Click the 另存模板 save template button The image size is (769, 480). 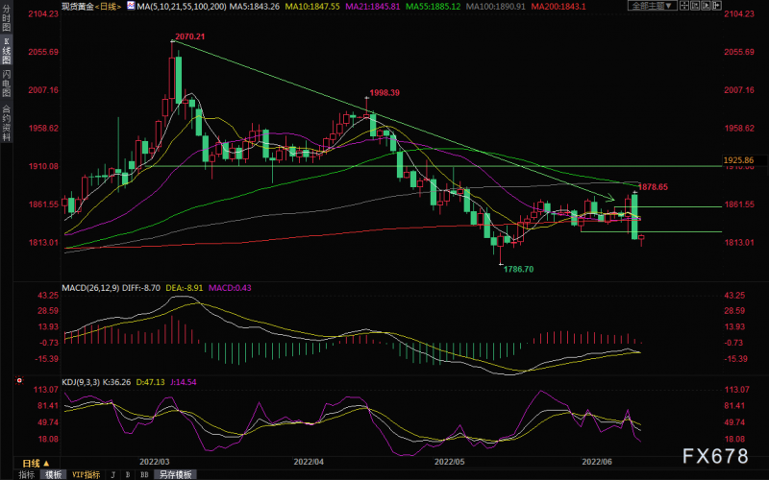click(176, 474)
